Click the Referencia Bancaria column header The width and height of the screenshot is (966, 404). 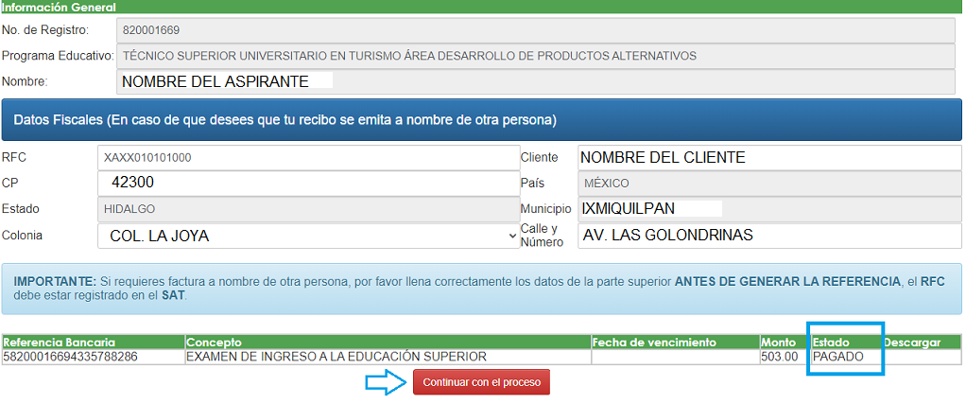click(93, 343)
